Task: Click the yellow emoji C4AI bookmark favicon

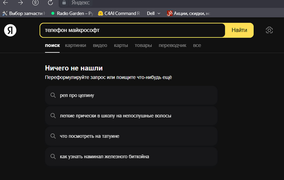Action: (x=100, y=13)
